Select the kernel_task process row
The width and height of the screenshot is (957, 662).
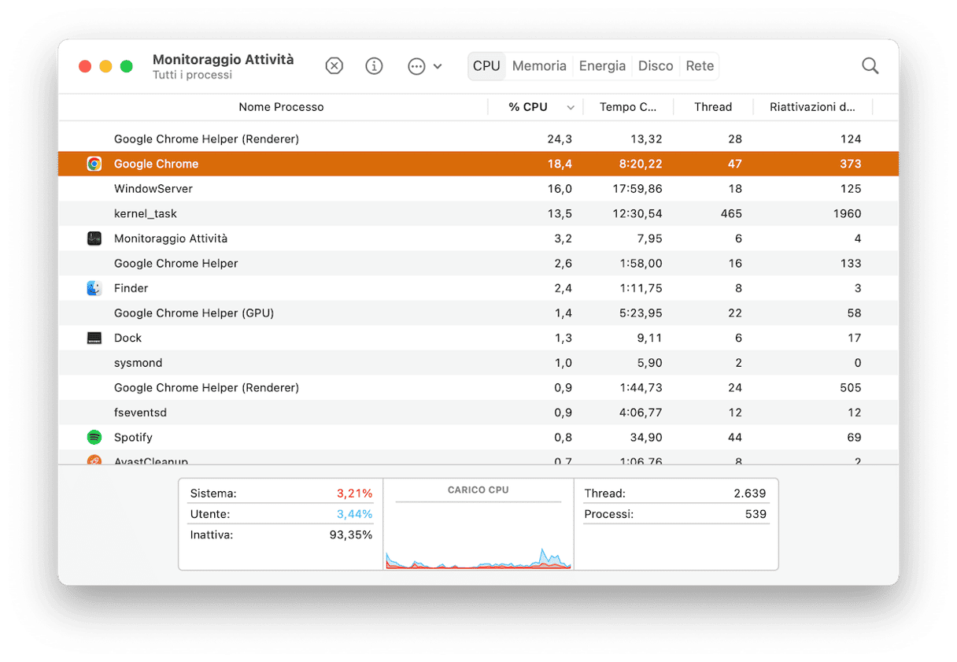click(479, 213)
